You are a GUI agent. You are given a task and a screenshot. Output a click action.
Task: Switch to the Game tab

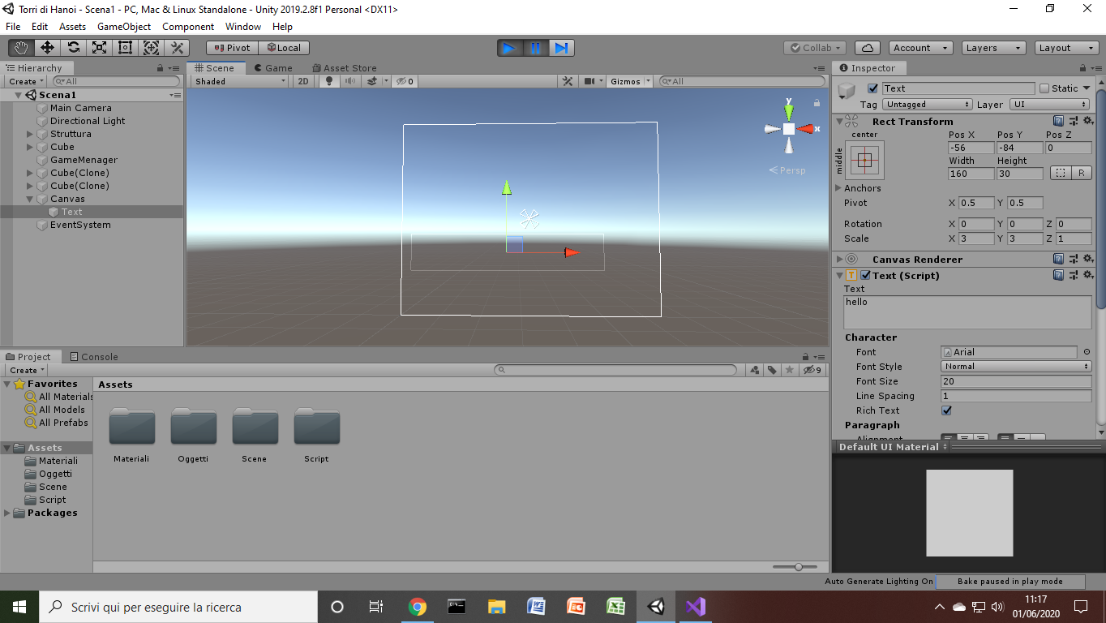(x=272, y=68)
